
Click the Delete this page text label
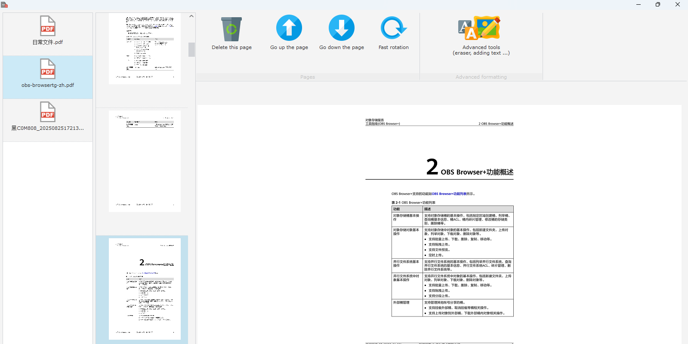click(x=231, y=47)
